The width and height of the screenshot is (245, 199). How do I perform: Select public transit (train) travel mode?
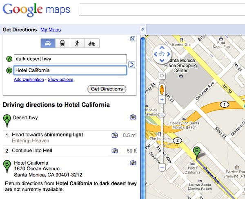(x=62, y=43)
